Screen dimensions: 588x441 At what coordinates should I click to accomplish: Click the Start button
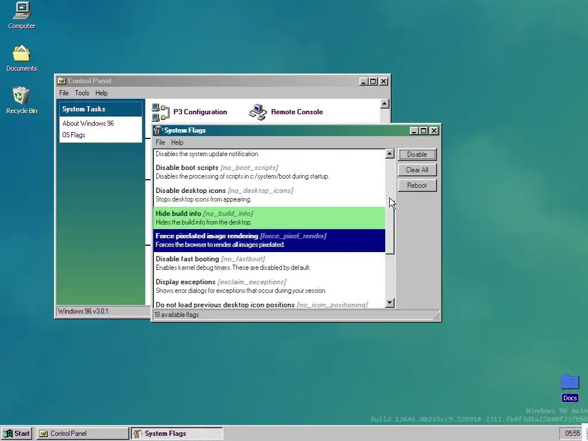pyautogui.click(x=17, y=434)
